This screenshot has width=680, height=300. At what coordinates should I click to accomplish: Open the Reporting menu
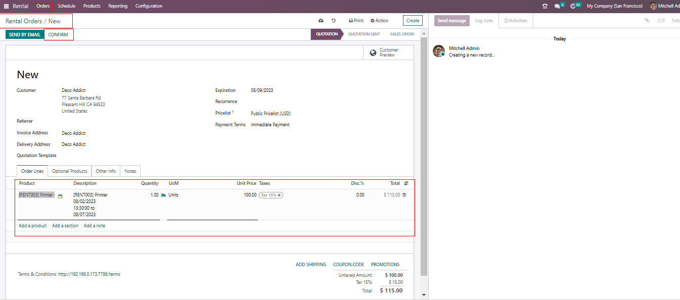click(x=118, y=6)
